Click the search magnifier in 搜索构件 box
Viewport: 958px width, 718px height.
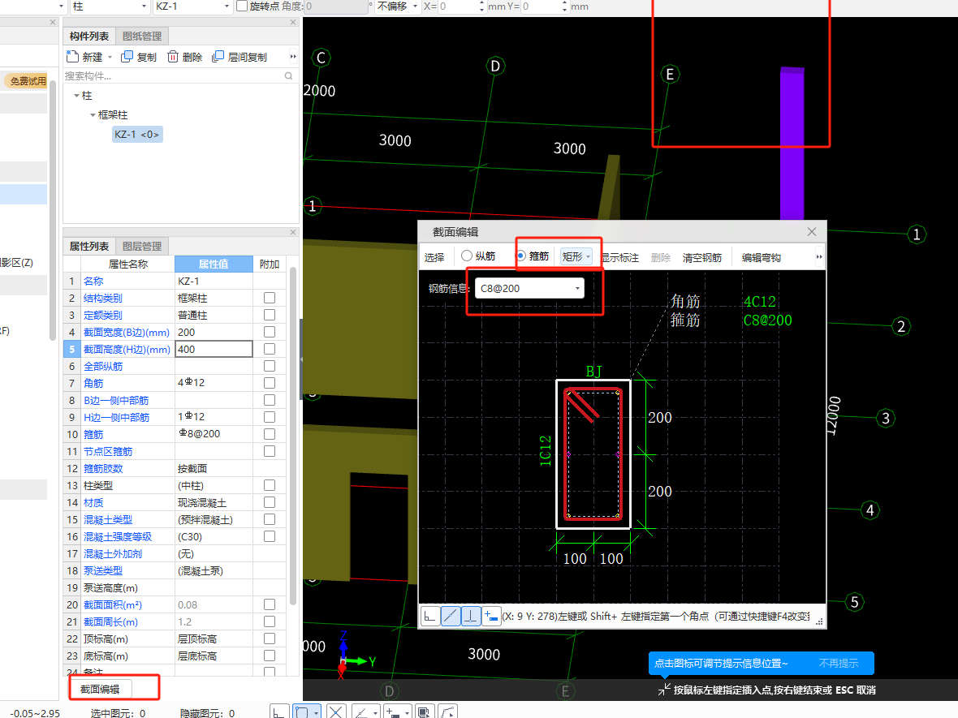(288, 76)
